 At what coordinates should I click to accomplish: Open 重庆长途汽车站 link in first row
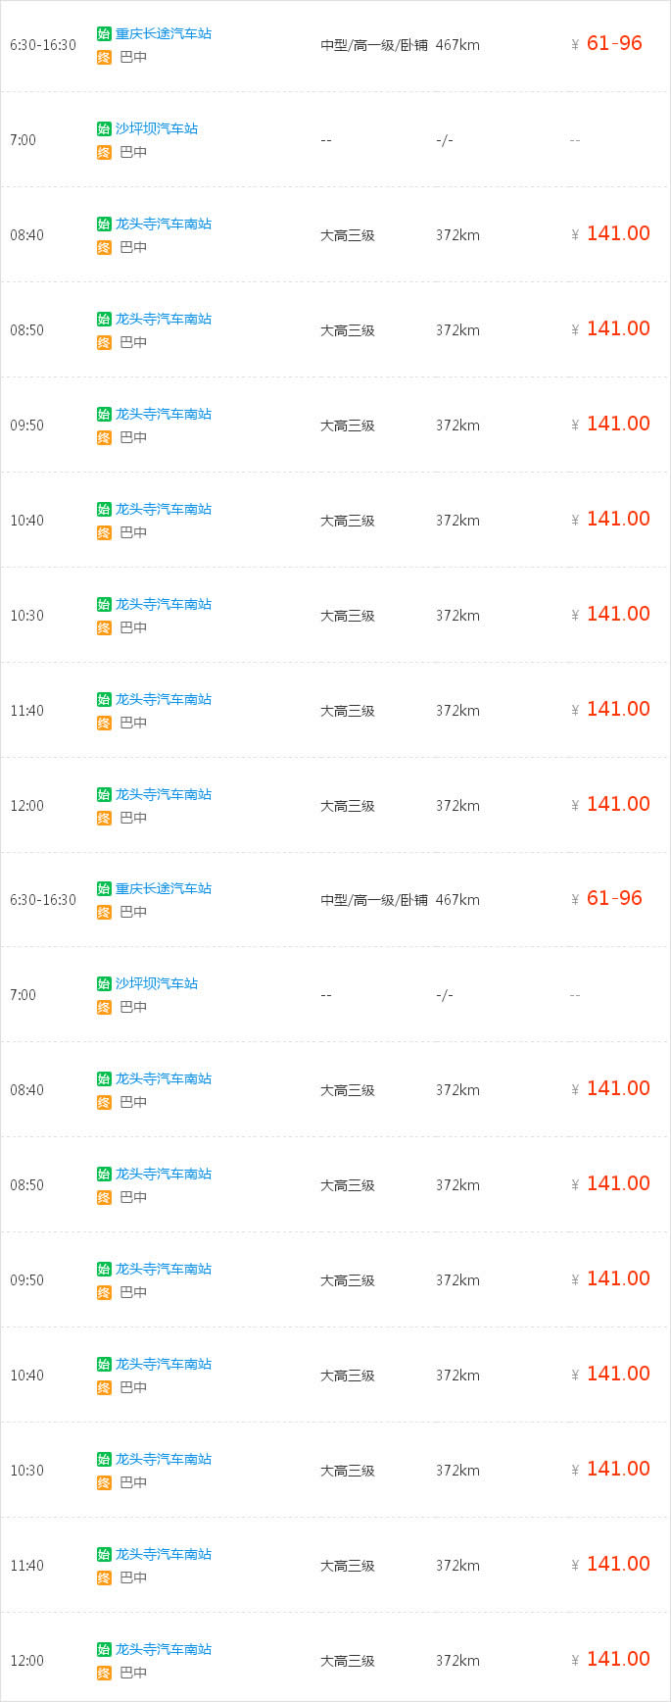pyautogui.click(x=164, y=33)
